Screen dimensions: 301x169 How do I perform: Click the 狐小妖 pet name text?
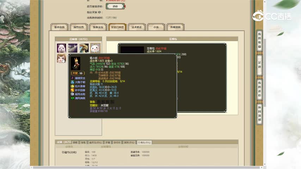pos(94,58)
